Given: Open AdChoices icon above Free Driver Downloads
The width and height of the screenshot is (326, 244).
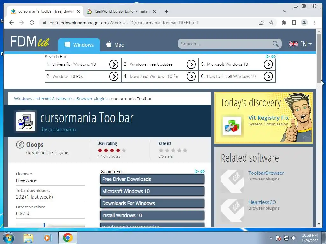Looking at the screenshot, I should point(196,171).
